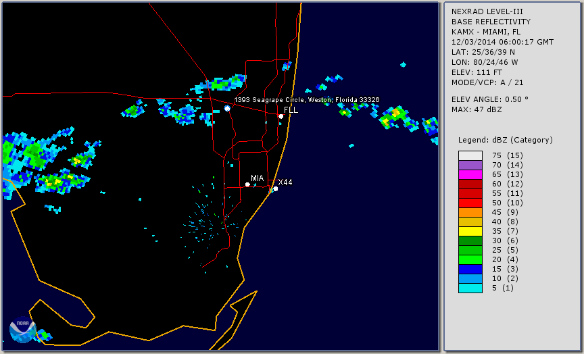Click the 35 dBZ yellow legend swatch
Image resolution: width=584 pixels, height=354 pixels.
pos(470,231)
